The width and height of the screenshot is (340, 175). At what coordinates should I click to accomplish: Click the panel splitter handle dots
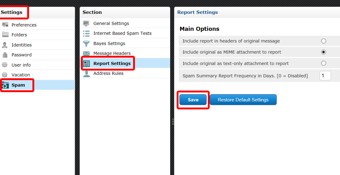[173, 122]
